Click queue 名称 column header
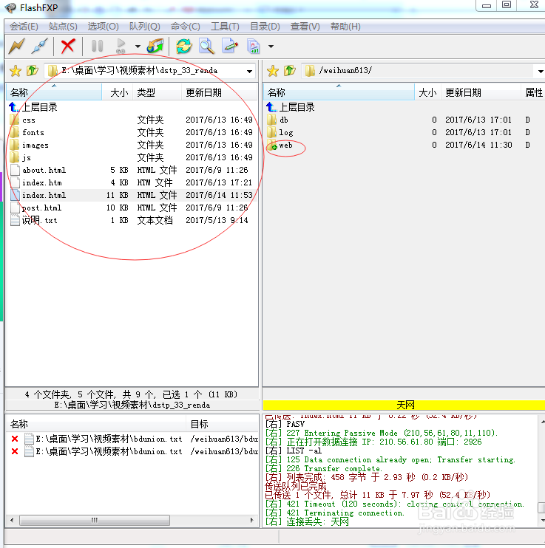The width and height of the screenshot is (545, 548). coord(95,424)
